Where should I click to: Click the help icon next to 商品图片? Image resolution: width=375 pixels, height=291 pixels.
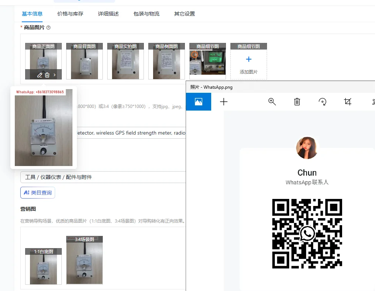(x=48, y=27)
